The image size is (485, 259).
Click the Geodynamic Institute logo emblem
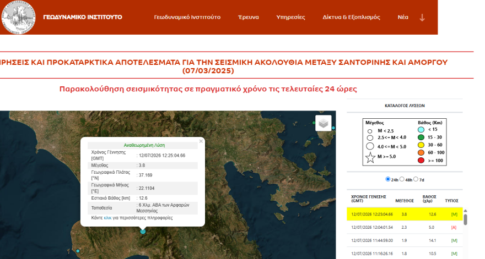[x=18, y=17]
